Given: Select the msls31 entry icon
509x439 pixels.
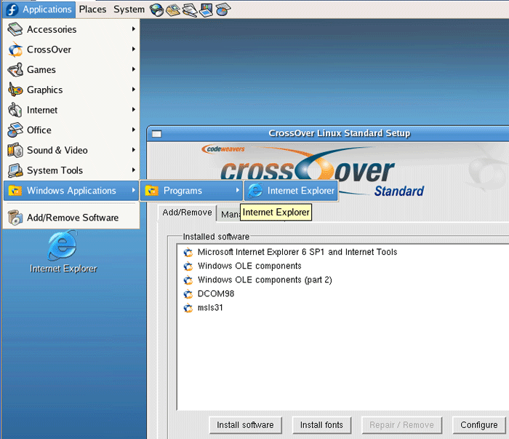Looking at the screenshot, I should point(188,308).
